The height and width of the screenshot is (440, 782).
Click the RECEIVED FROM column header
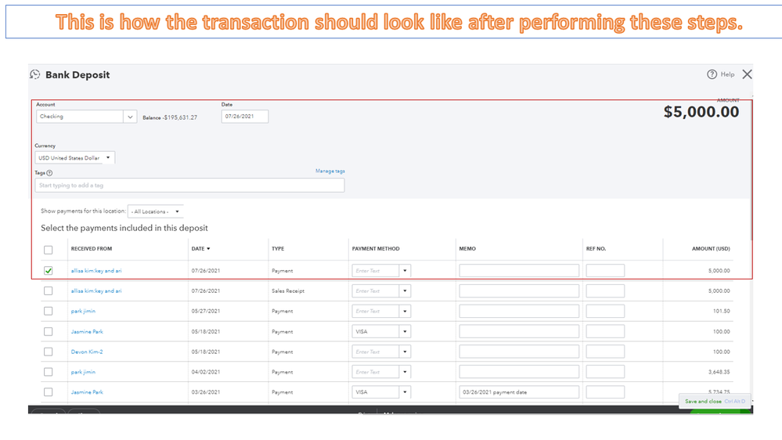tap(92, 248)
